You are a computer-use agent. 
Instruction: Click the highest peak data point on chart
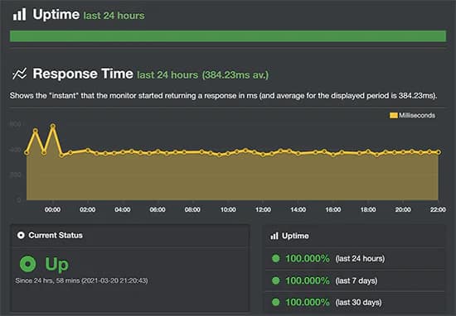[x=53, y=126]
